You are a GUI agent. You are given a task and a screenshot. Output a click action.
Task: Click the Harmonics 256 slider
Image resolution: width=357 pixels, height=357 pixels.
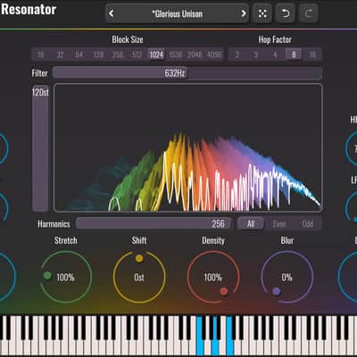click(154, 224)
